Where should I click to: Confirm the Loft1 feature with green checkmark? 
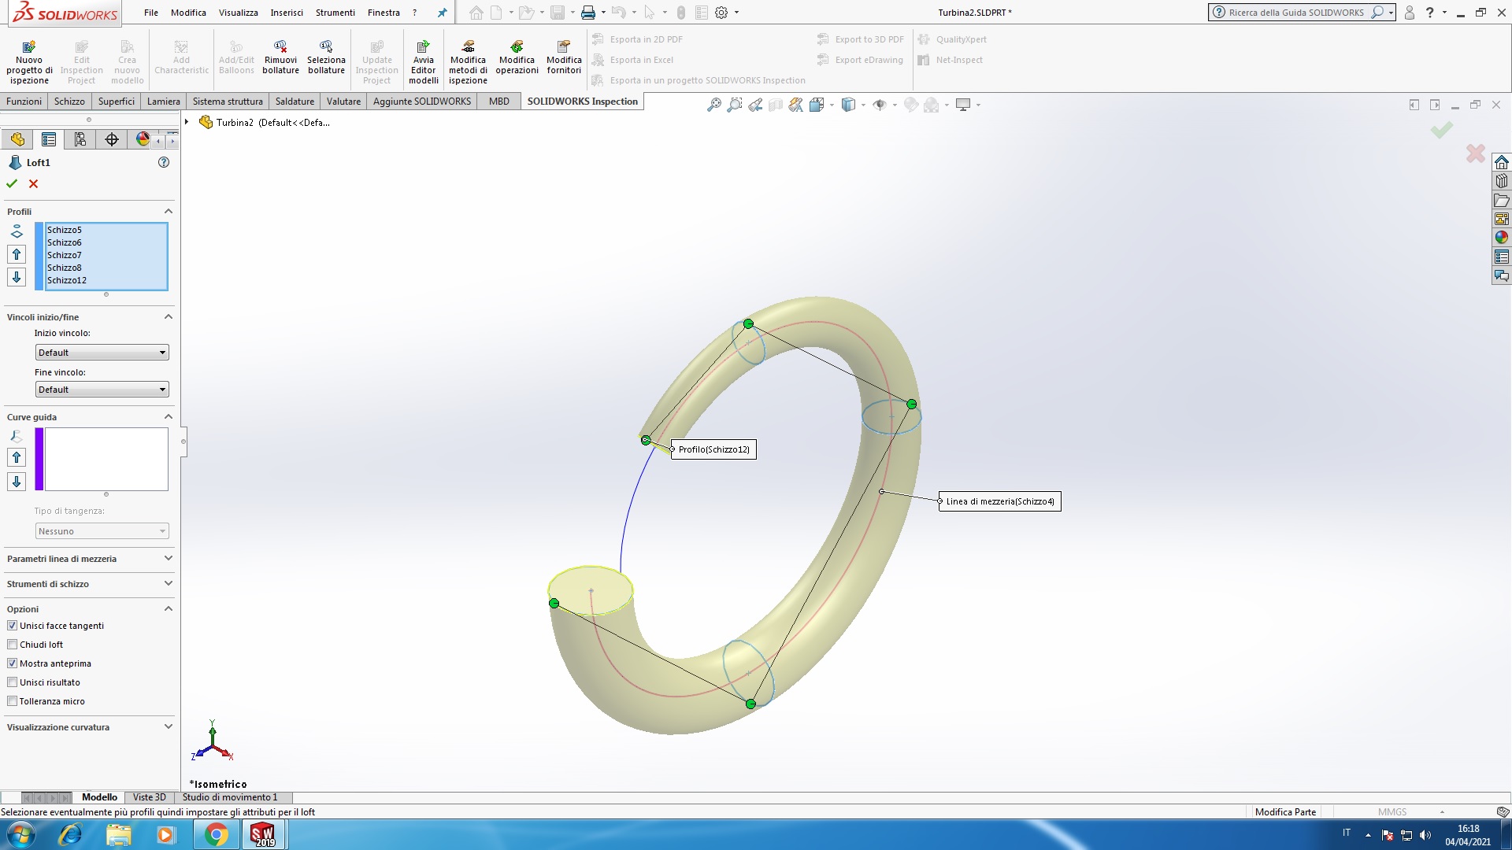tap(11, 183)
